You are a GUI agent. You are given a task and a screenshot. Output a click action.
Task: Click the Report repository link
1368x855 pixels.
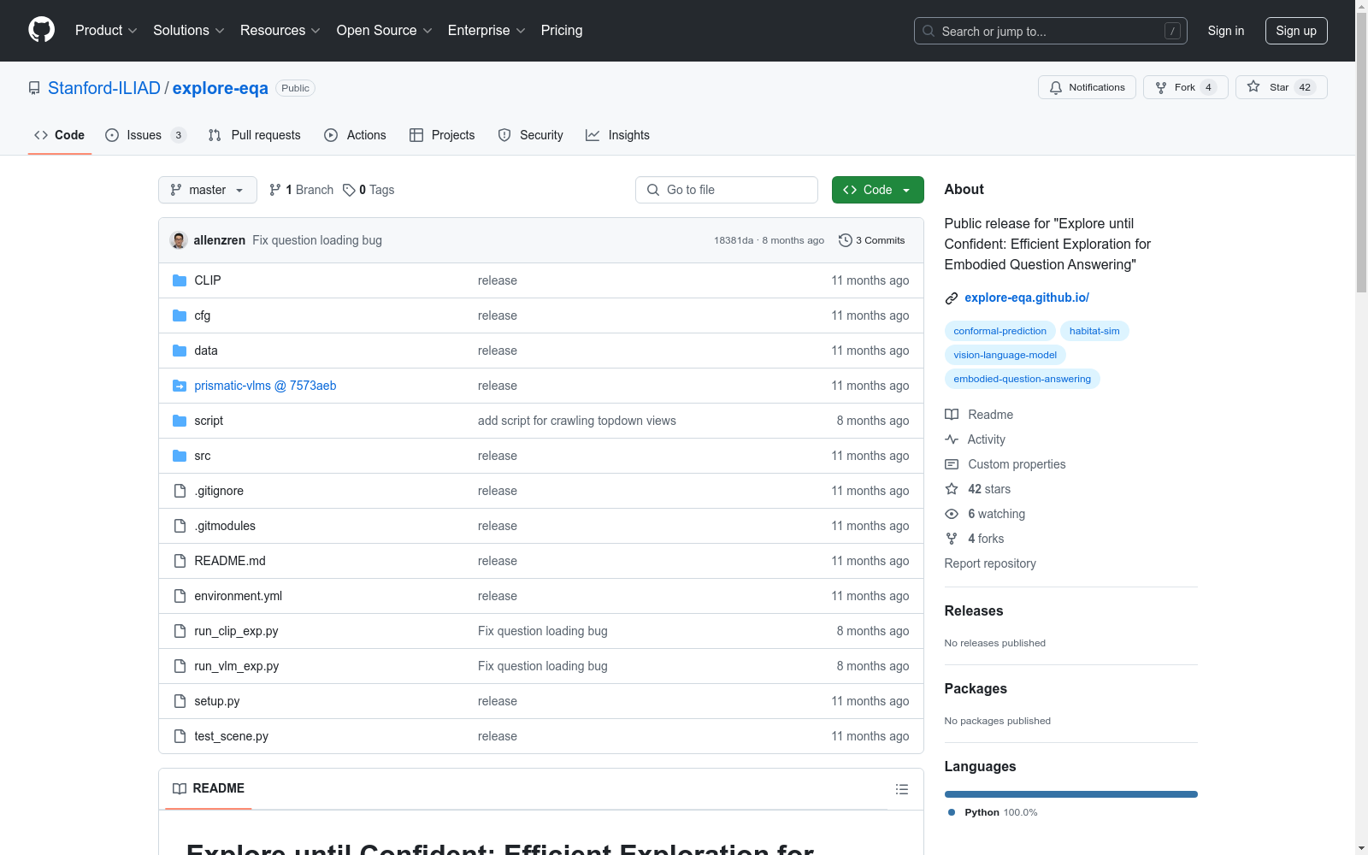tap(990, 563)
